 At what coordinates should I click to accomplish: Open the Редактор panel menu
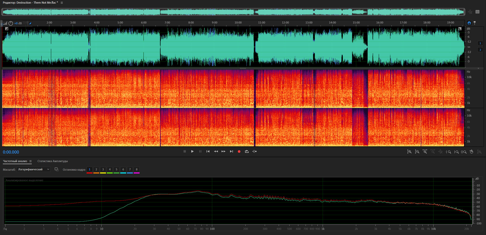click(62, 3)
